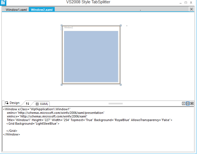Switch to the Window2.xaml tab
This screenshot has height=154, width=197.
click(x=42, y=10)
